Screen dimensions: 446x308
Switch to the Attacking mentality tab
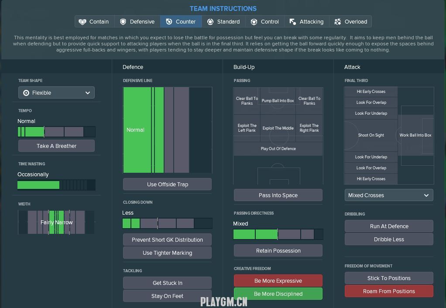tap(311, 22)
